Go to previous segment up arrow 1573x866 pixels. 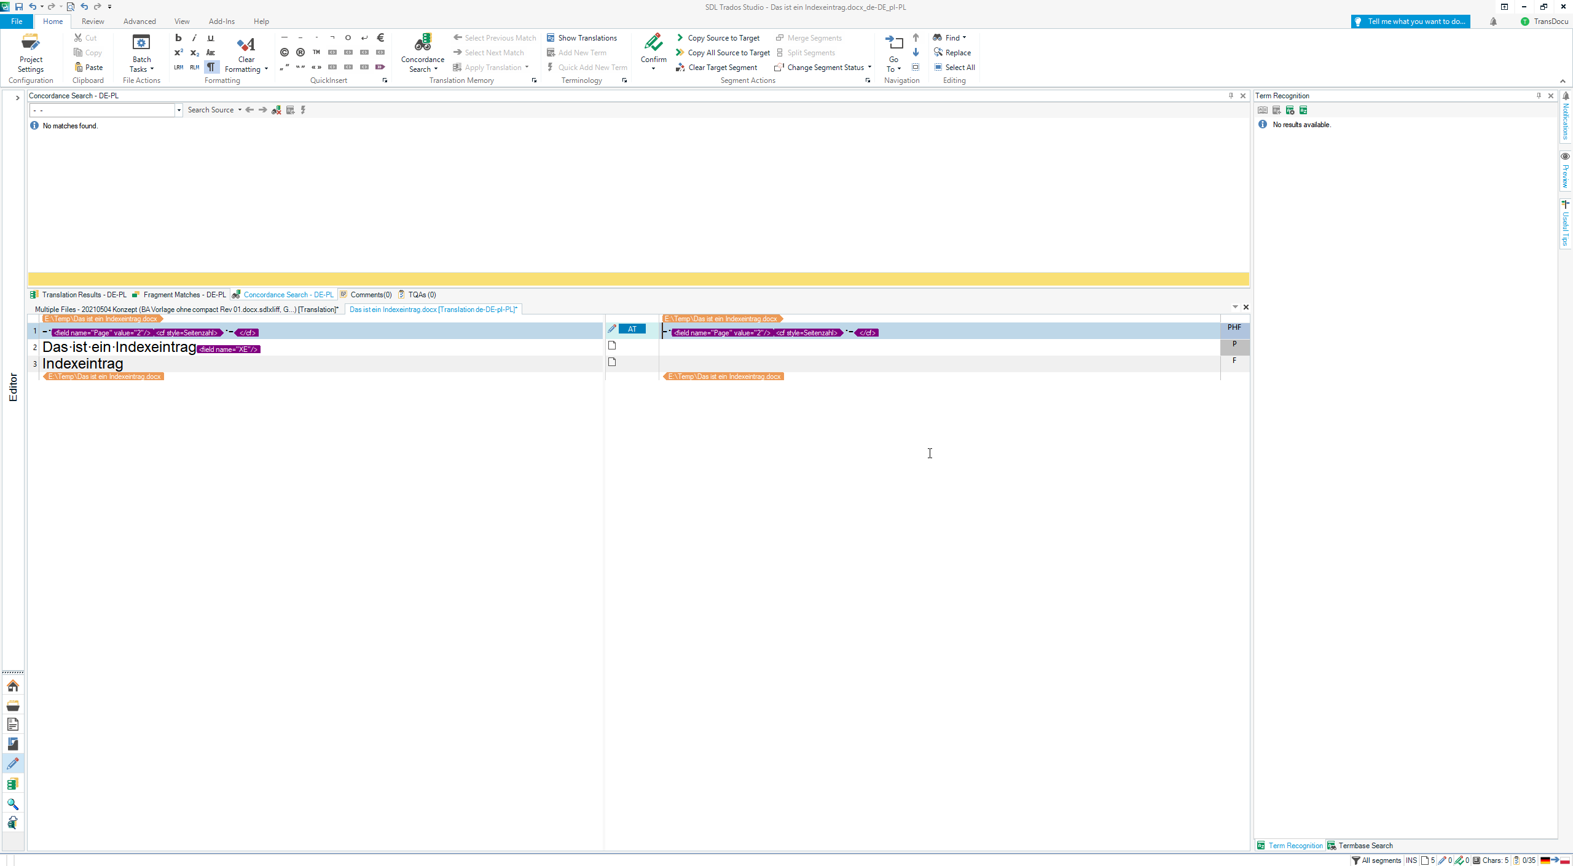pyautogui.click(x=916, y=38)
